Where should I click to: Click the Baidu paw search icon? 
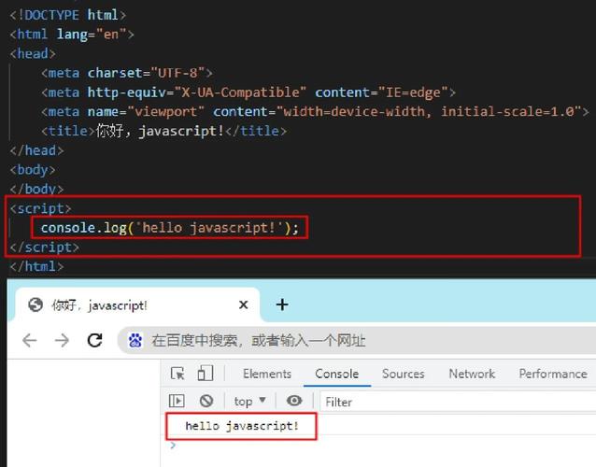pos(135,340)
